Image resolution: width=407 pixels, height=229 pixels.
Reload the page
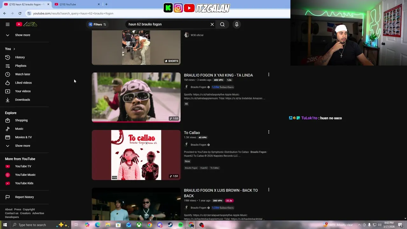pos(20,13)
